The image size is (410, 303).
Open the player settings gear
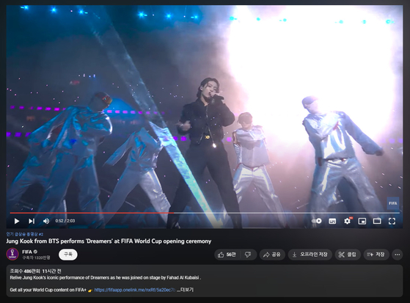[348, 221]
